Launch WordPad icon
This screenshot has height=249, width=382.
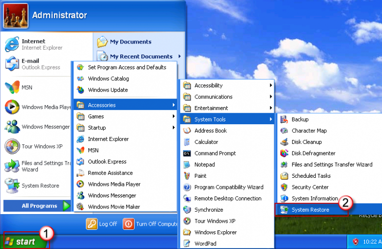pyautogui.click(x=187, y=243)
